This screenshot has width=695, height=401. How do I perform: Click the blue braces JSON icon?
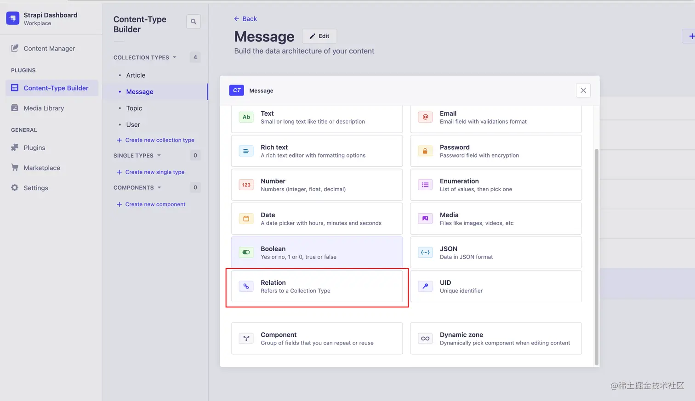pyautogui.click(x=425, y=252)
